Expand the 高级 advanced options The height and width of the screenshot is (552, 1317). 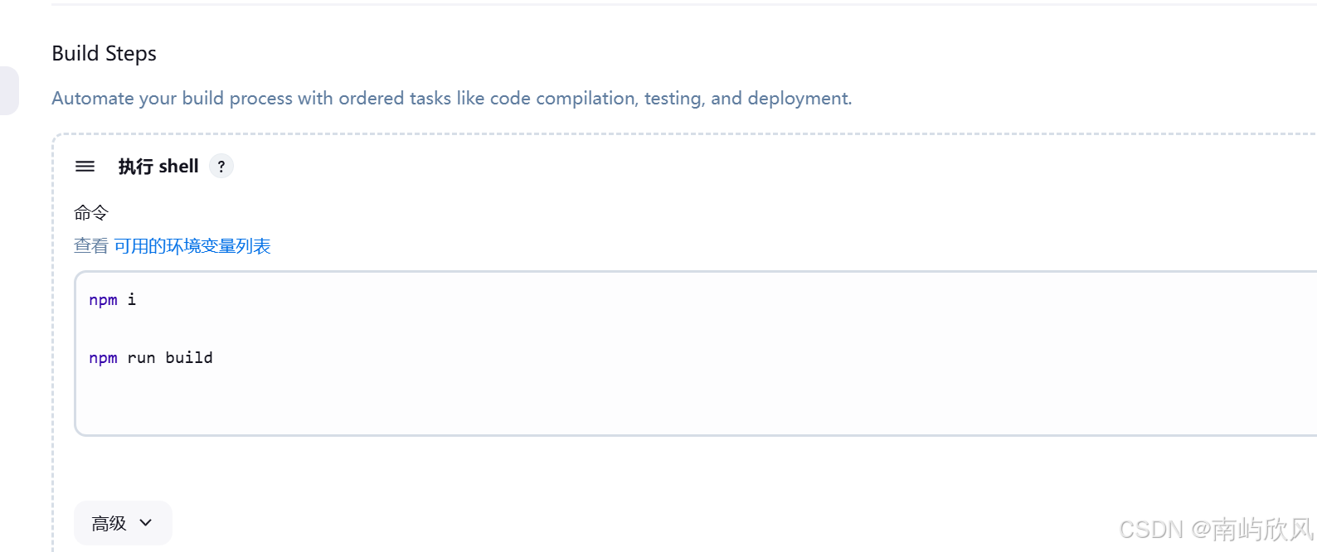pos(123,523)
